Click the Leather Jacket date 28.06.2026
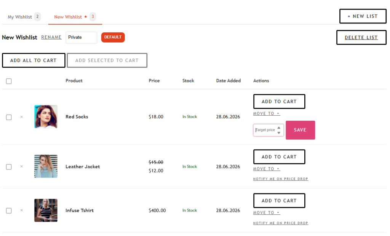The height and width of the screenshot is (236, 390). click(x=228, y=167)
